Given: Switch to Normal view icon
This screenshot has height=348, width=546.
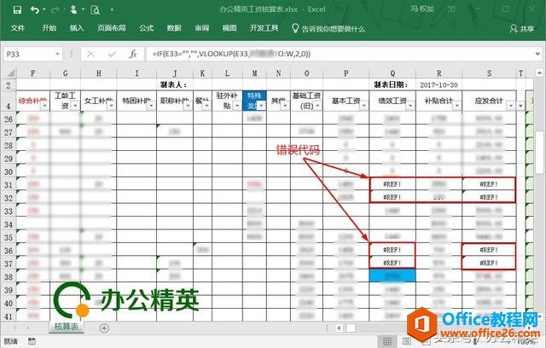Looking at the screenshot, I should tap(387, 341).
